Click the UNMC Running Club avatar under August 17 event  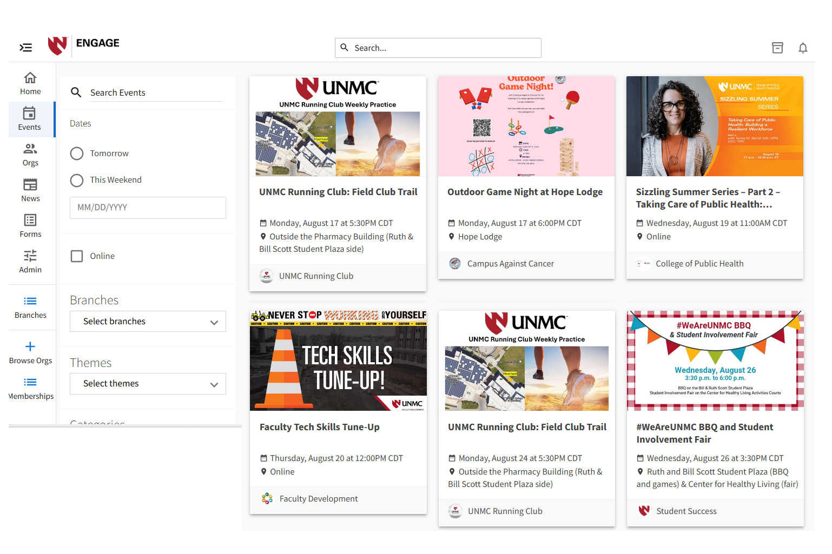266,276
